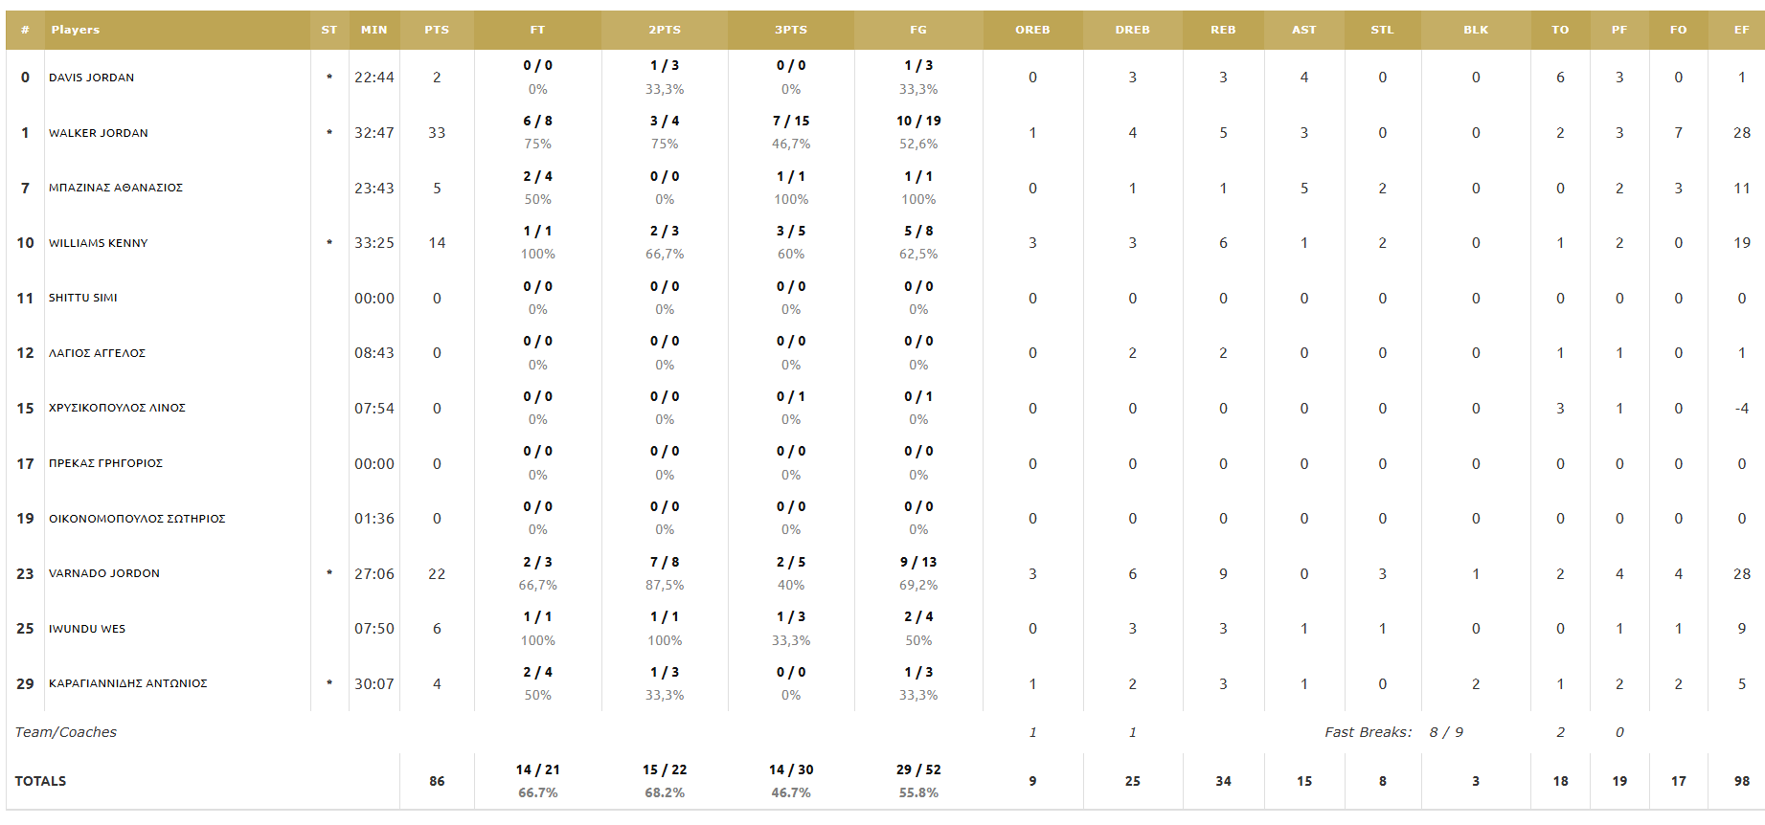Open player WALKER JORDAN
Screen dimensions: 1765x825
click(x=99, y=133)
